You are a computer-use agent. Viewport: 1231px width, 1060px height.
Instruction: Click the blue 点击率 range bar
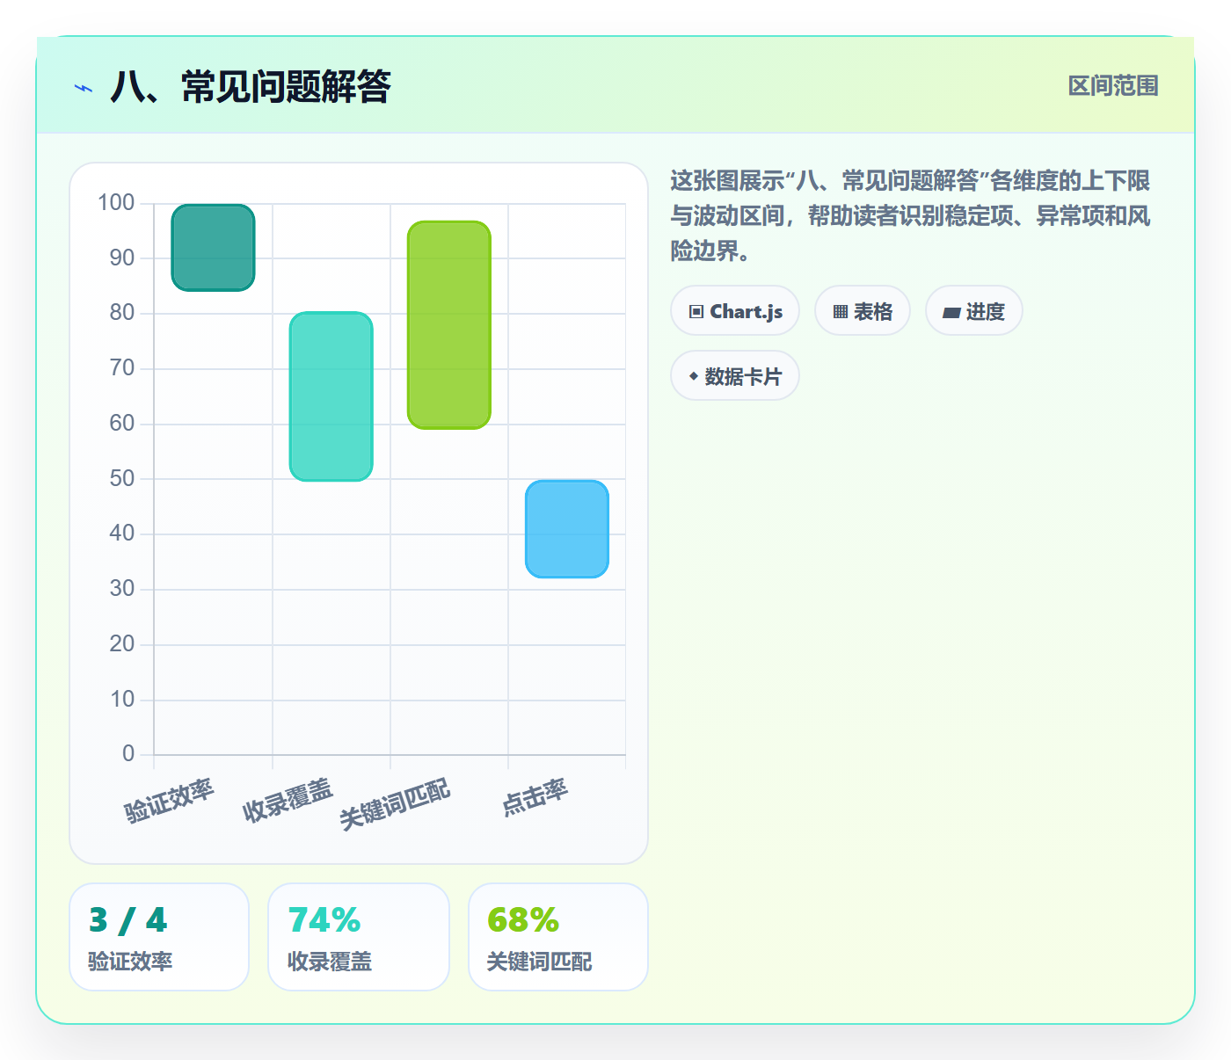point(567,529)
